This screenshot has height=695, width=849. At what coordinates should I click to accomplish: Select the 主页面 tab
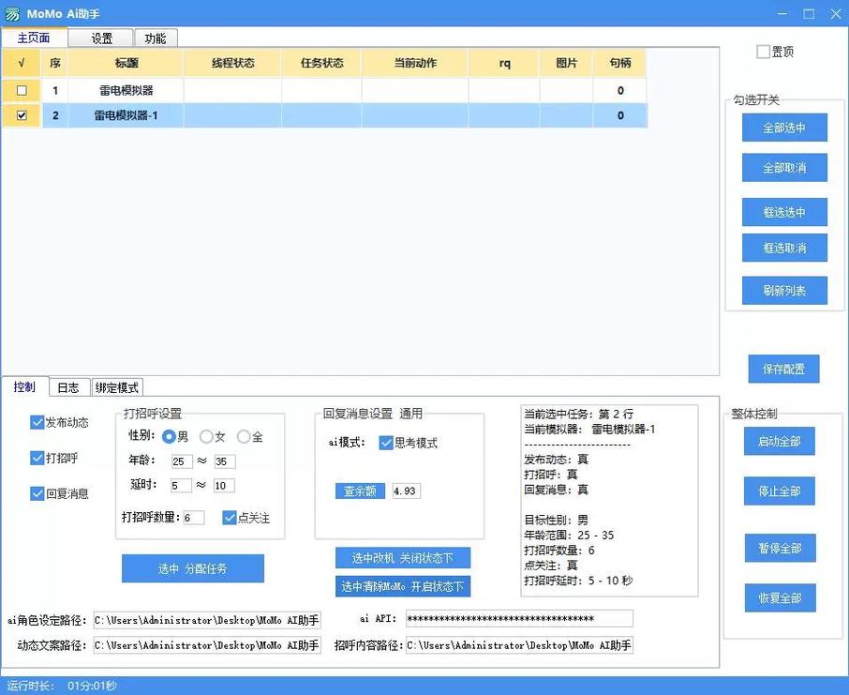pos(34,38)
